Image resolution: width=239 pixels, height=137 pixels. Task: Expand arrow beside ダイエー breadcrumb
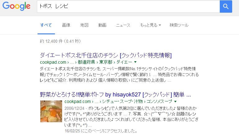click(135, 62)
